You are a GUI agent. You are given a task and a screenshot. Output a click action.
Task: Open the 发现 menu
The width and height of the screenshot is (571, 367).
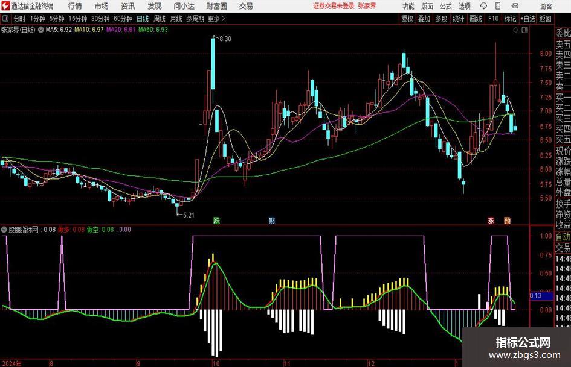point(155,6)
